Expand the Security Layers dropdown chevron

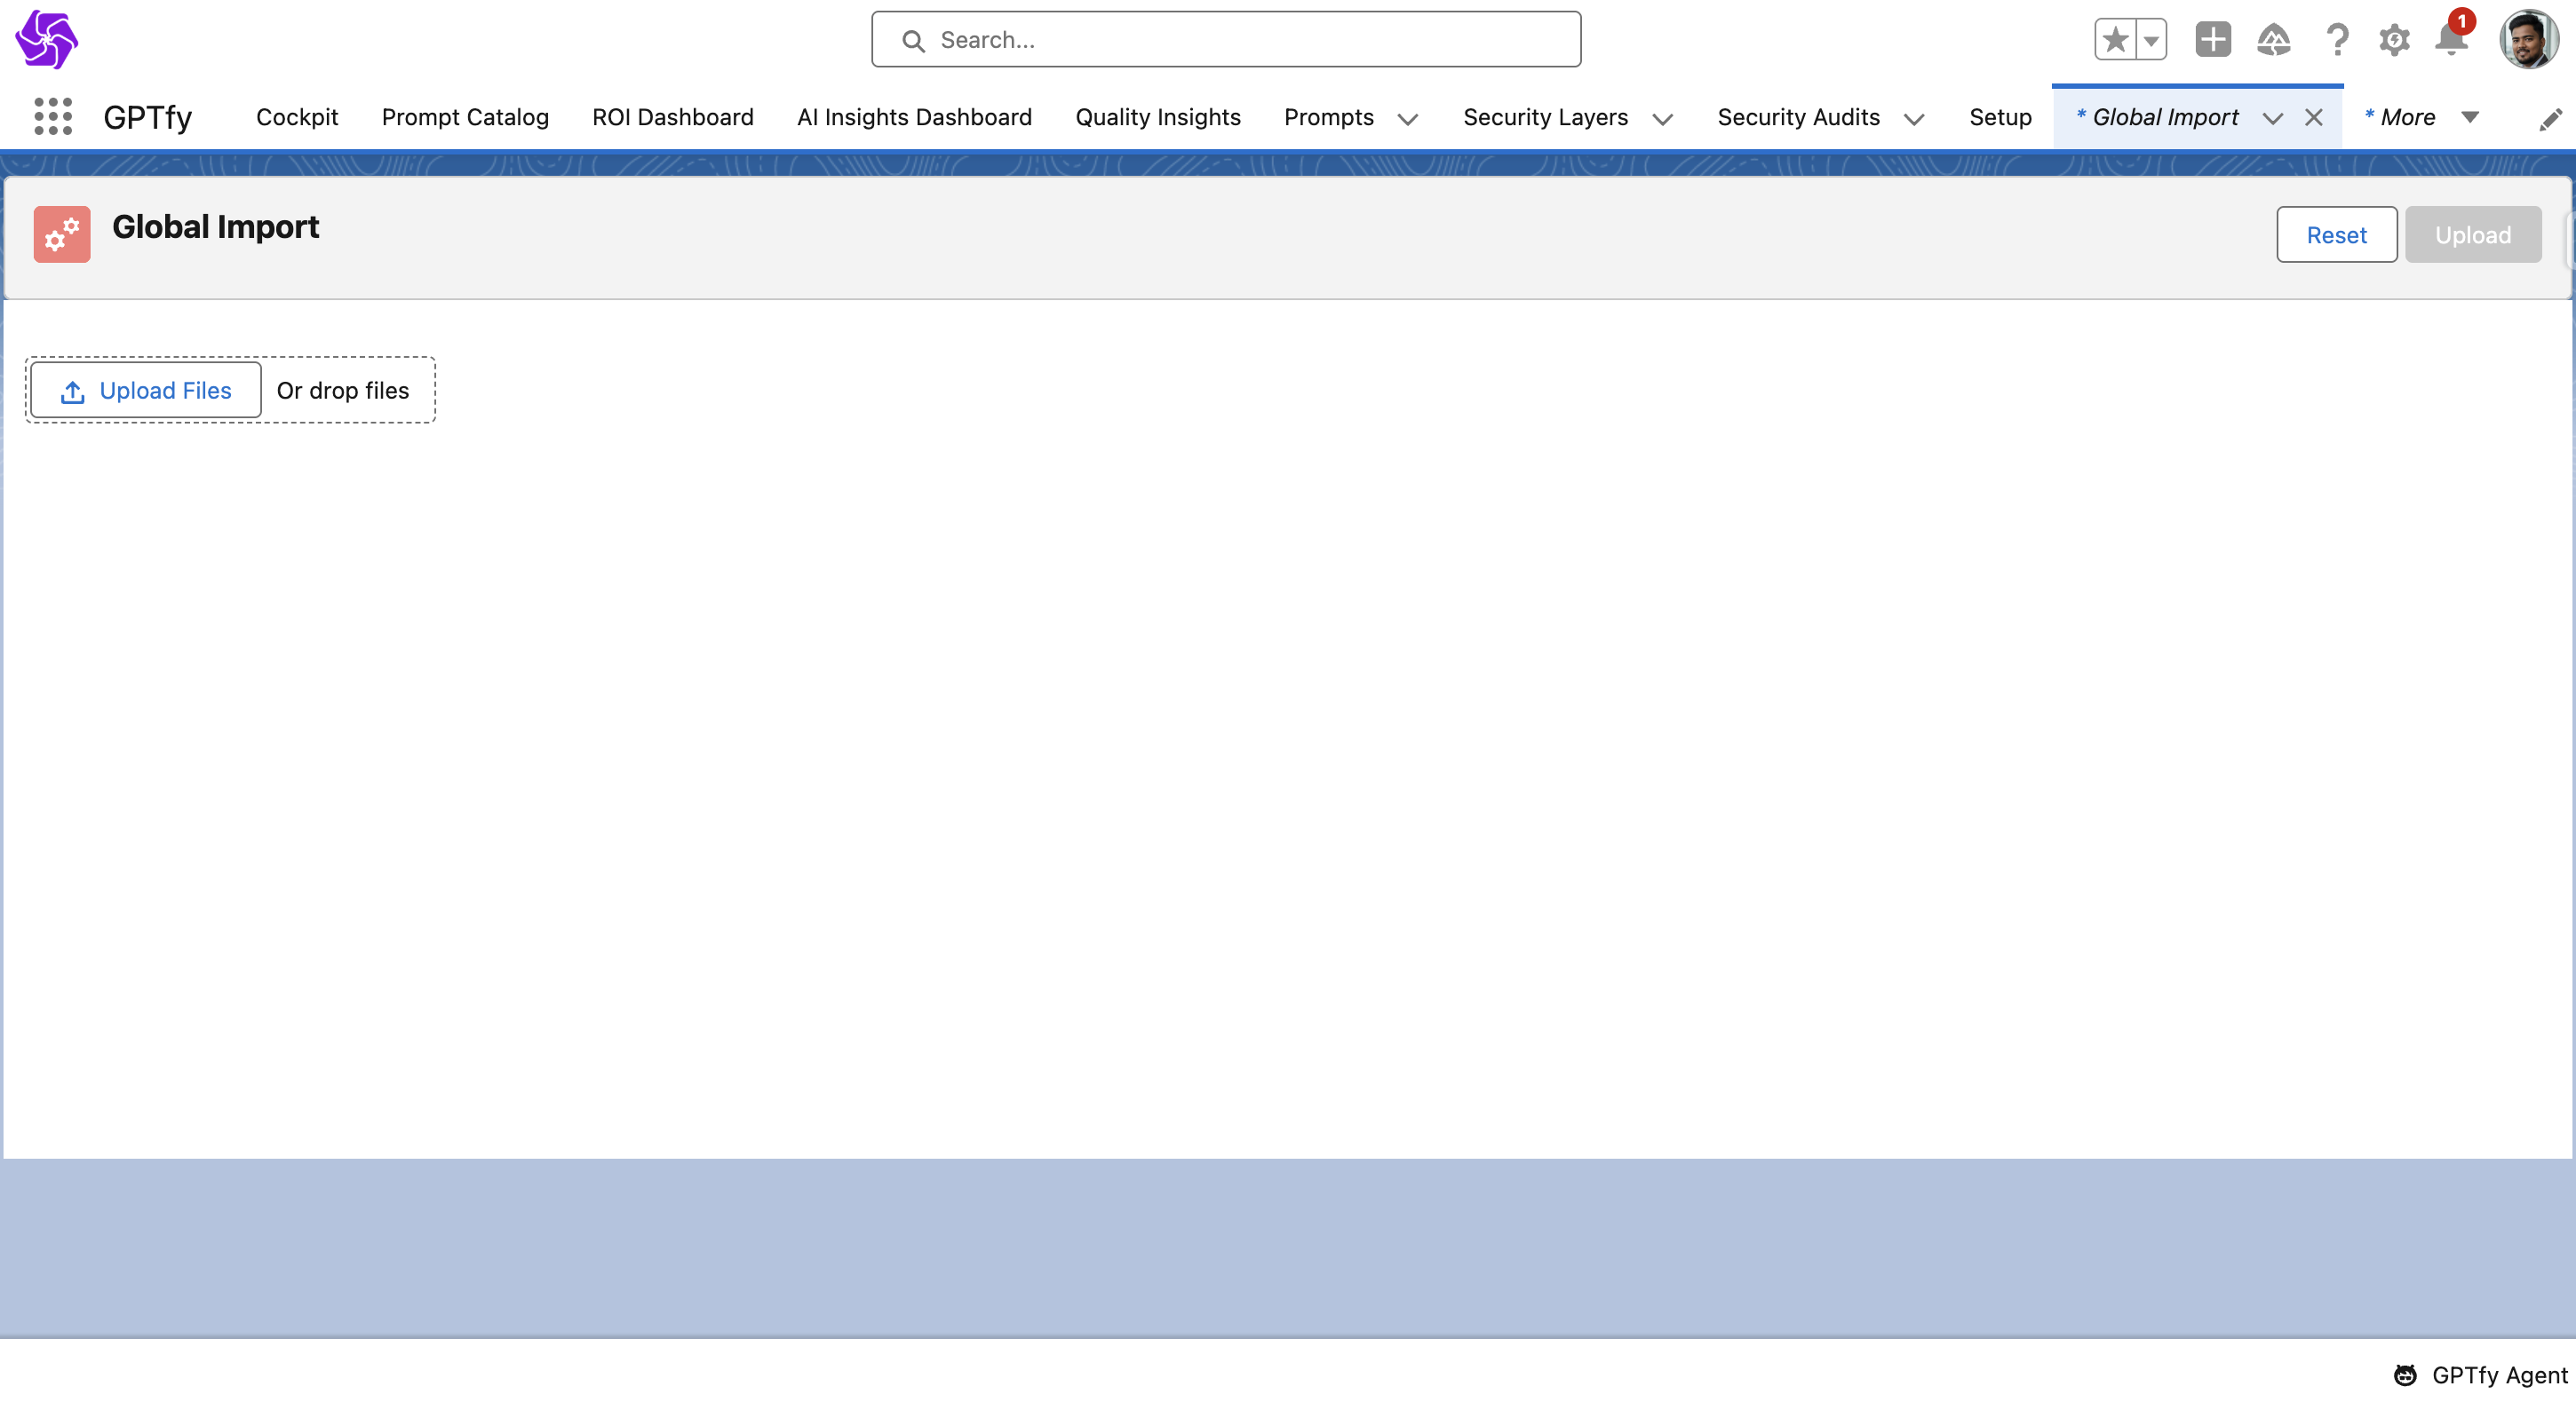point(1662,119)
